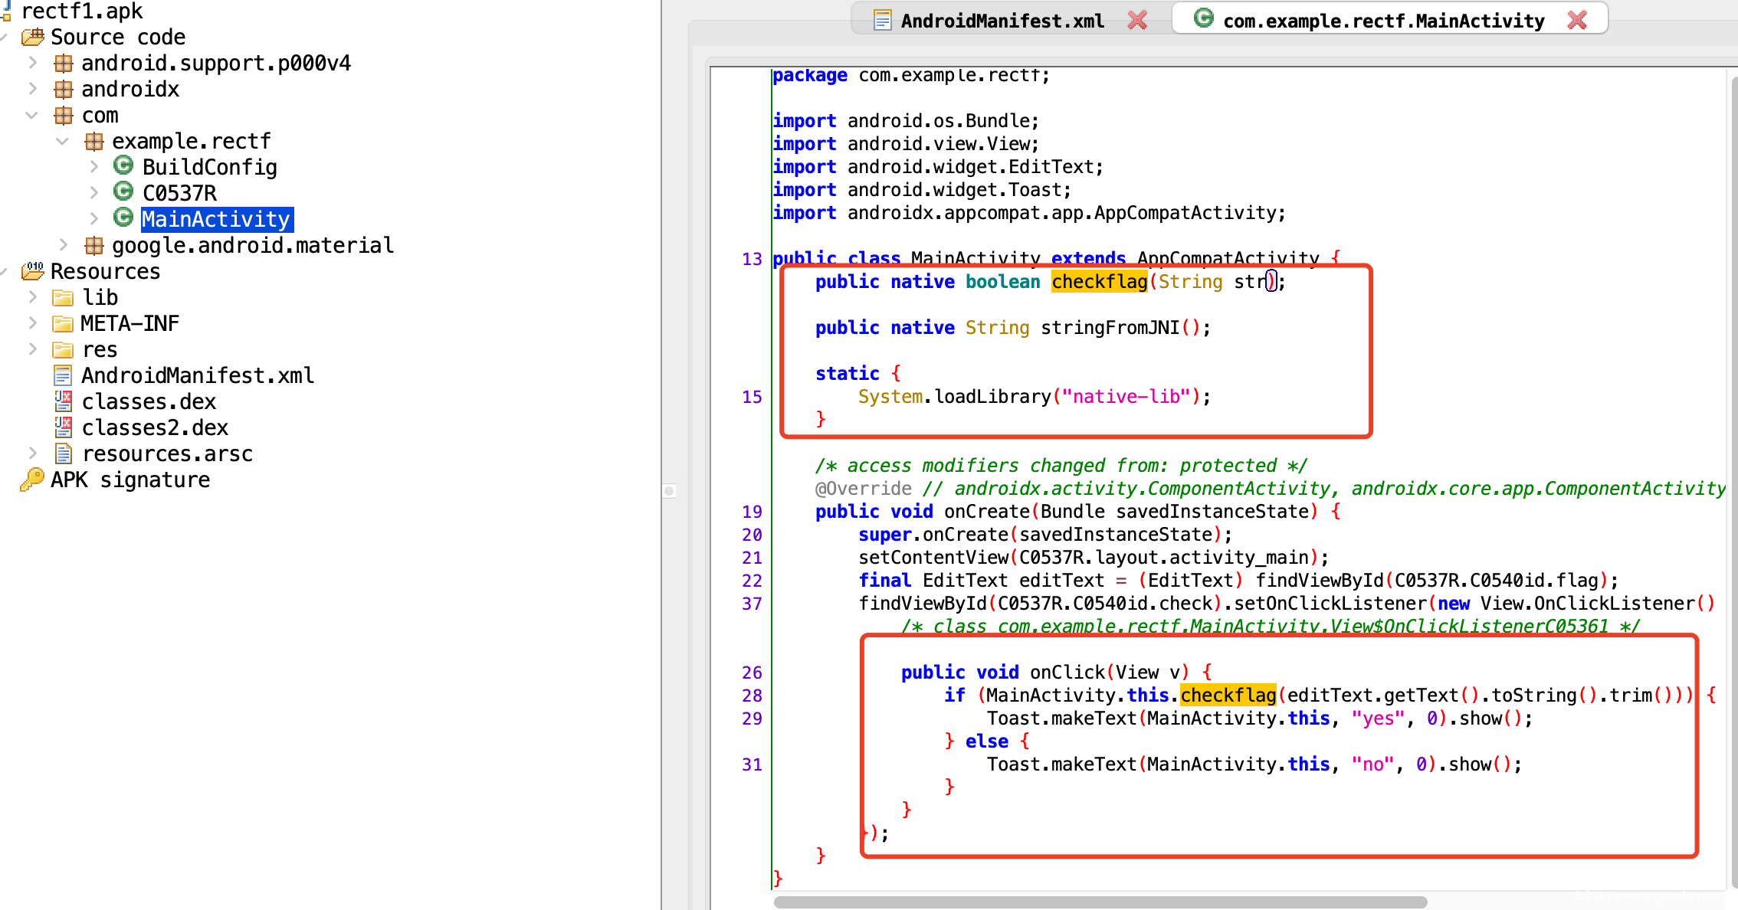Viewport: 1738px width, 910px height.
Task: Switch to the AndroidManifest.xml tab
Action: [1002, 21]
